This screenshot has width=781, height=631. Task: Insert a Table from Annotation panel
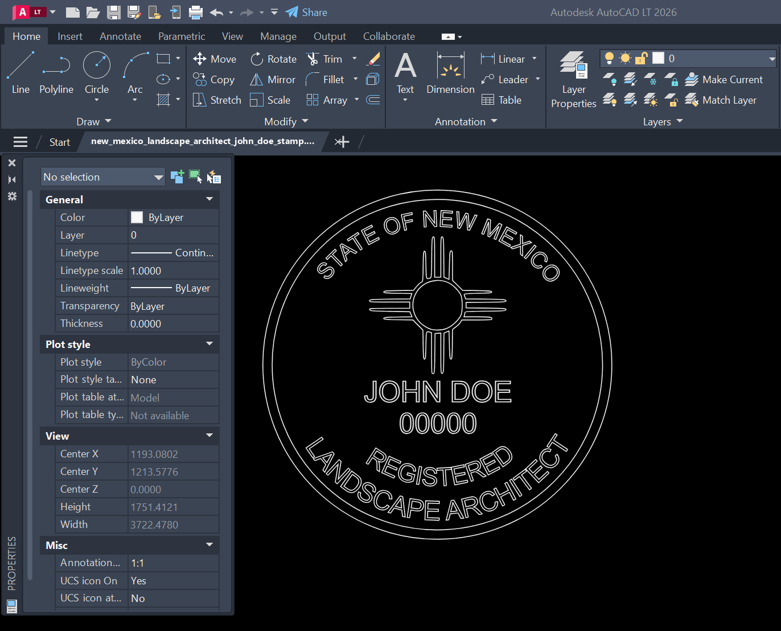[x=502, y=100]
